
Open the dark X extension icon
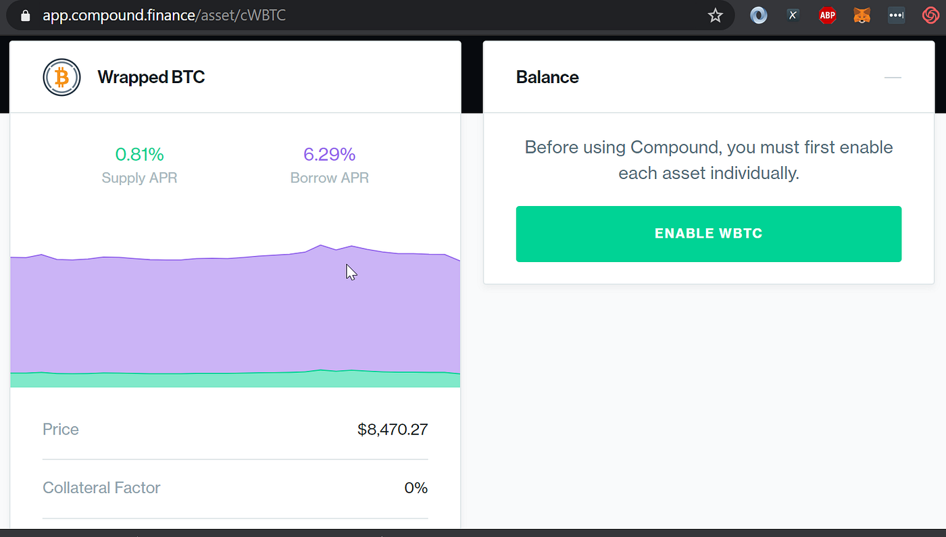tap(793, 15)
